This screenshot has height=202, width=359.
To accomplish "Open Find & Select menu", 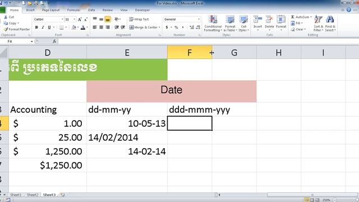I will pyautogui.click(x=330, y=24).
